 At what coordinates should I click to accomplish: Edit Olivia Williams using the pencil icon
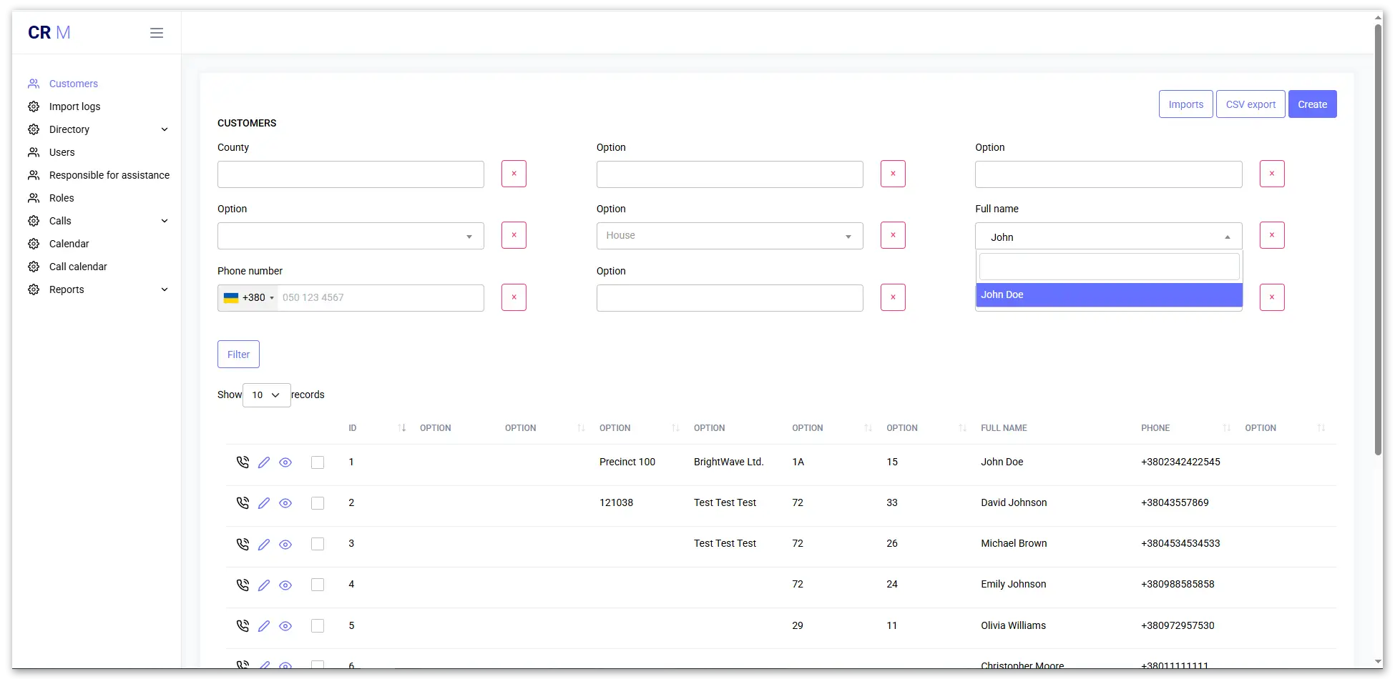(x=264, y=626)
